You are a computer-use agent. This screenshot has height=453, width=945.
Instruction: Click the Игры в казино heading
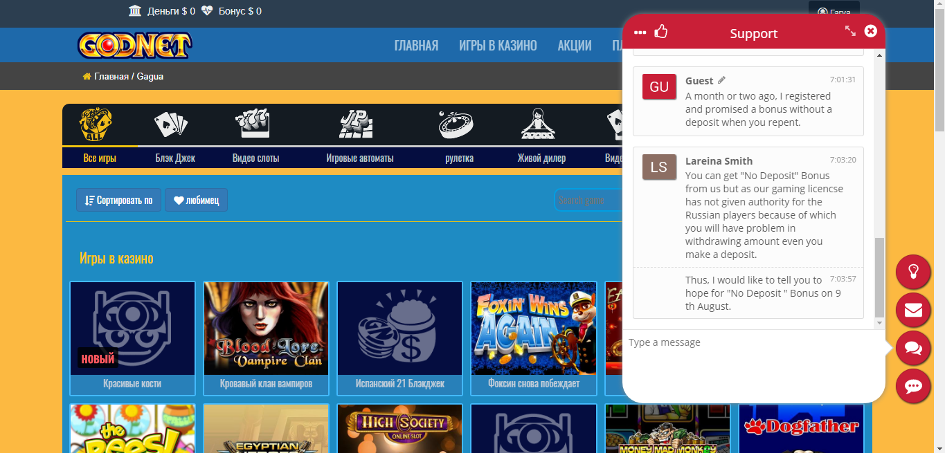click(116, 259)
